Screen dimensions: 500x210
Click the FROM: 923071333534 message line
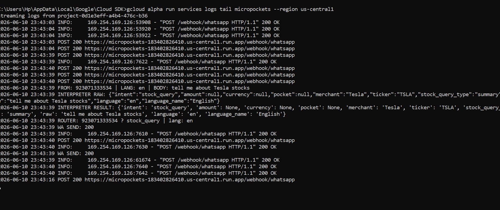[x=125, y=88]
